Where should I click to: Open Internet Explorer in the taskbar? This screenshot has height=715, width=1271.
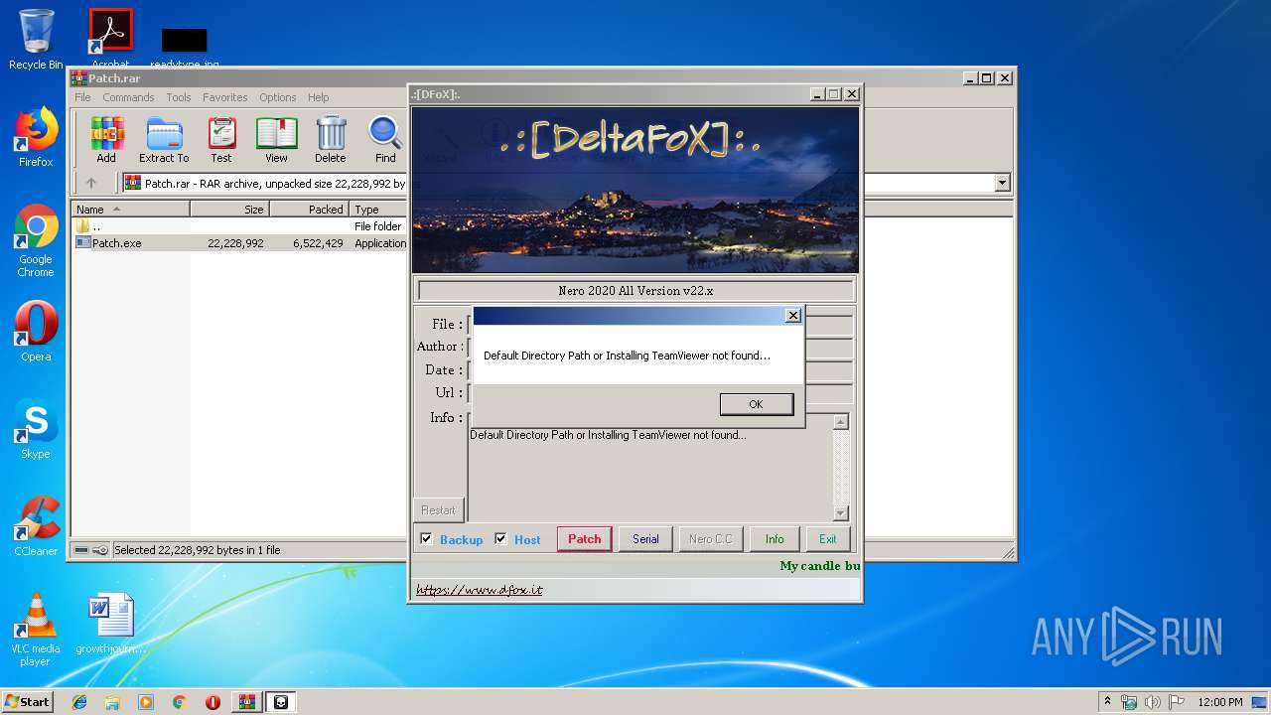point(79,702)
